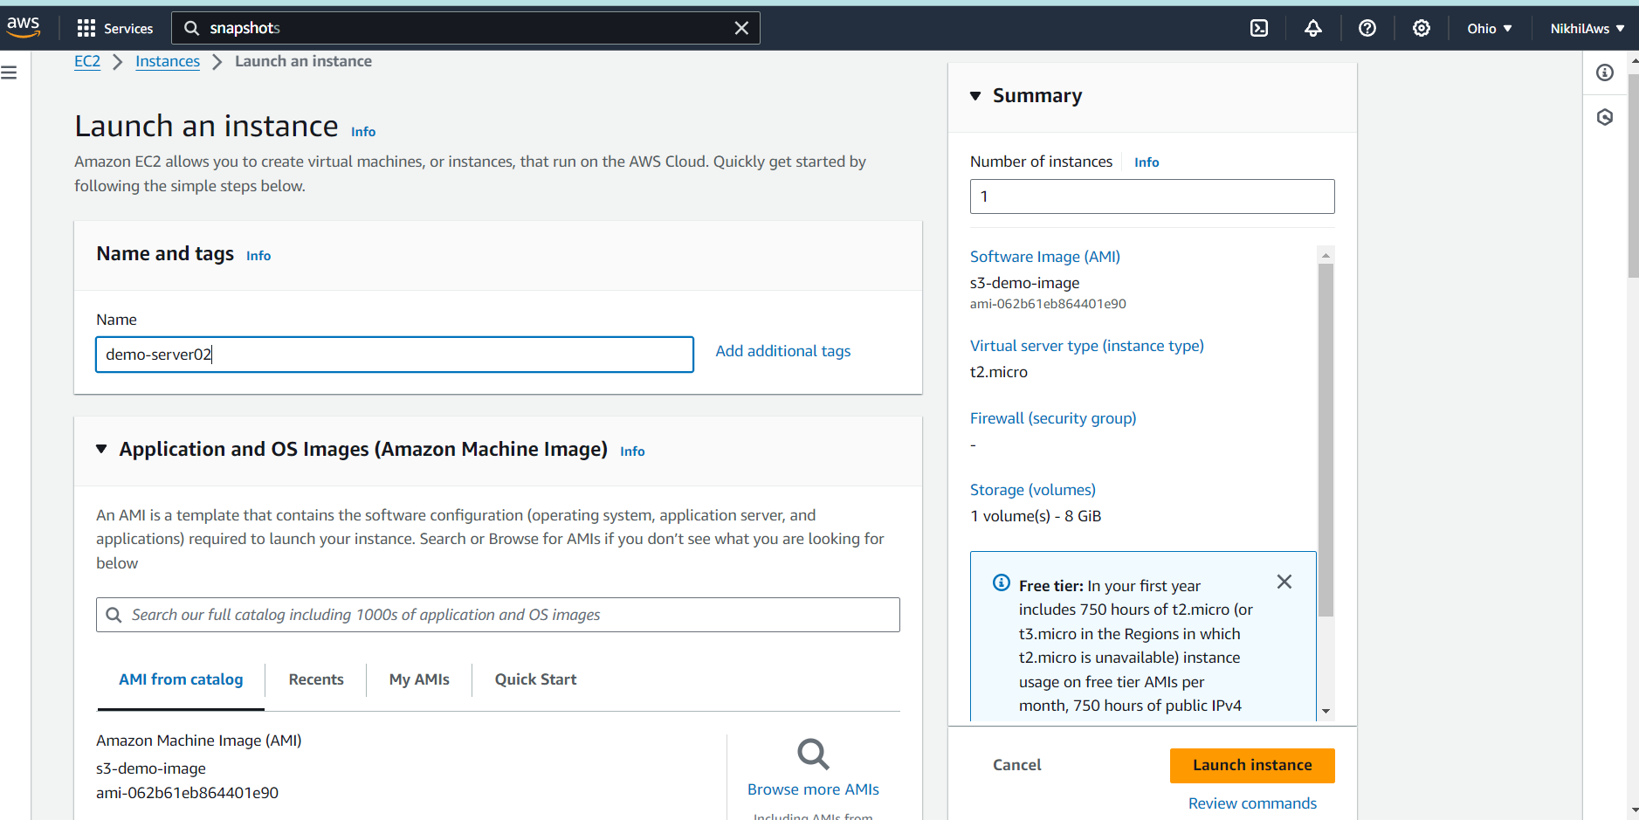Open the hamburger side navigation menu

click(x=9, y=72)
